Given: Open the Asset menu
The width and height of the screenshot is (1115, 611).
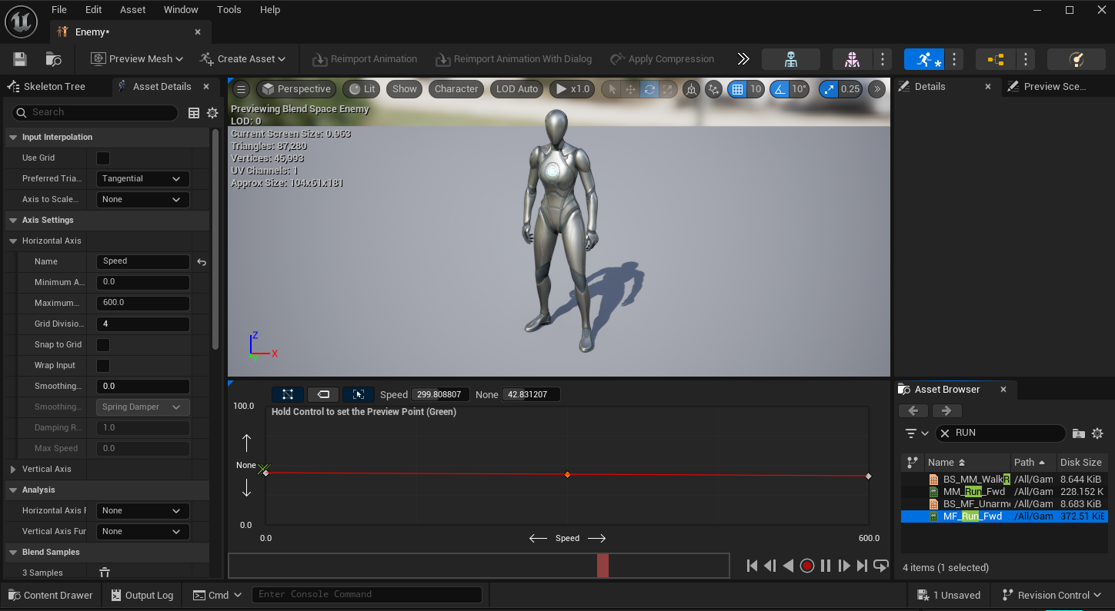Looking at the screenshot, I should [x=132, y=9].
